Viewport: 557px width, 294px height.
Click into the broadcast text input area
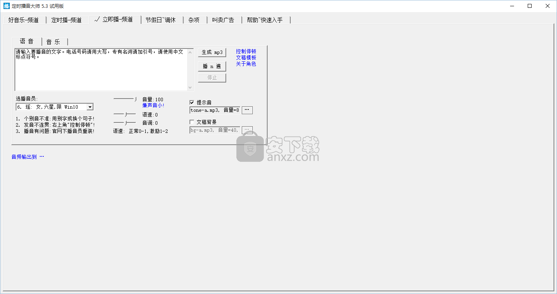tap(101, 70)
